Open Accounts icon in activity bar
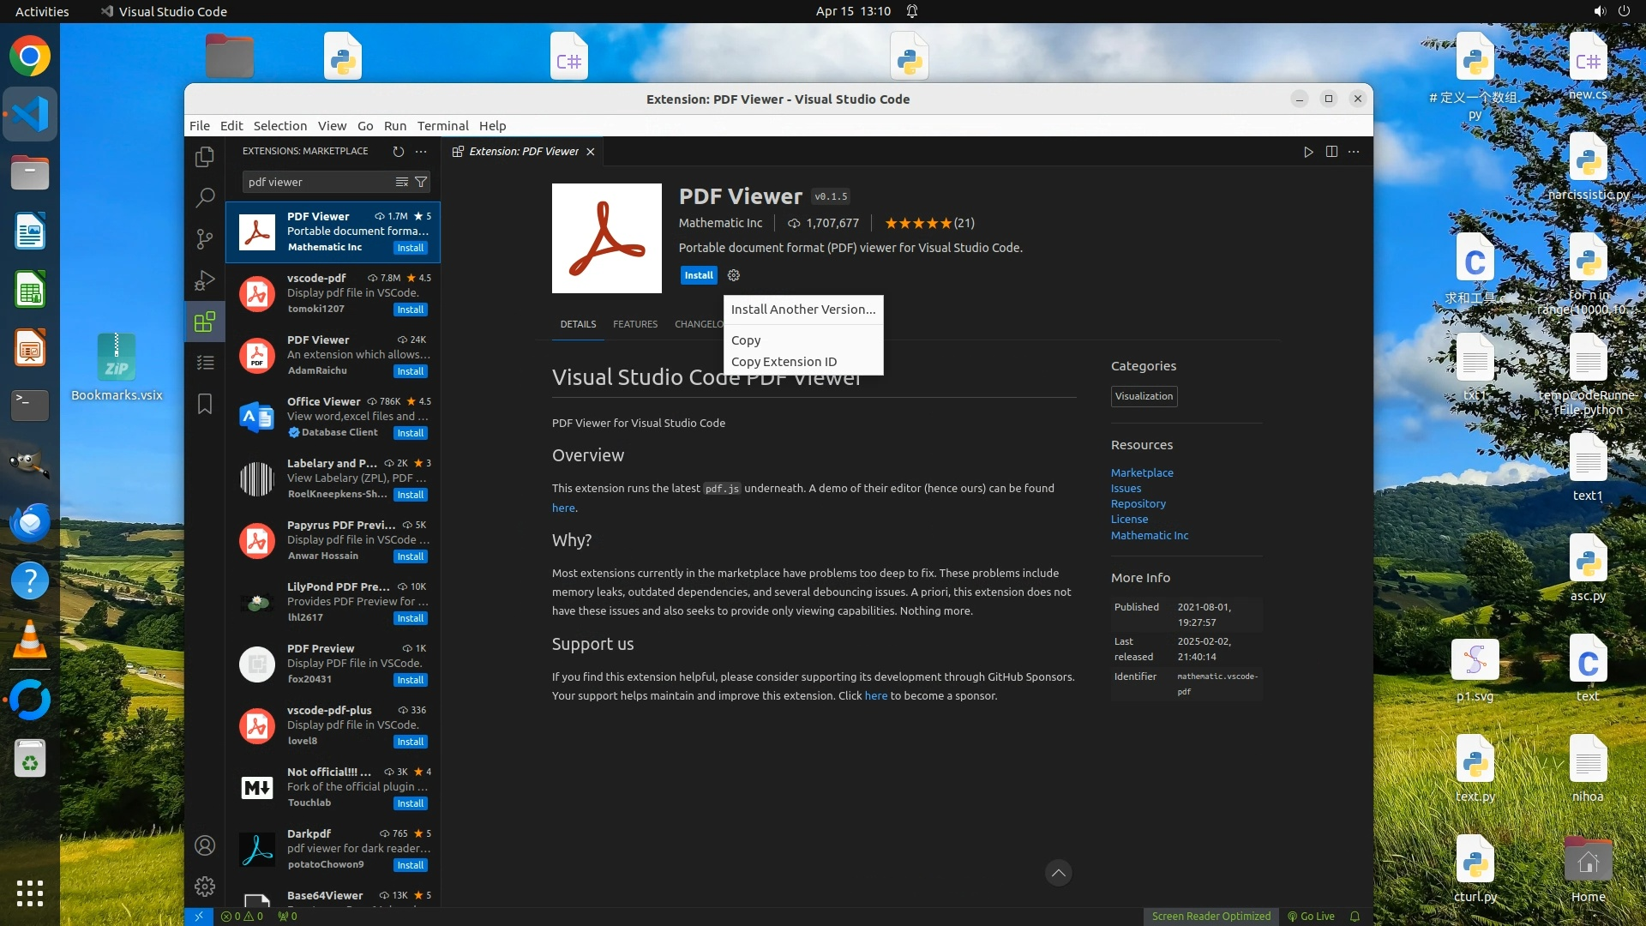 (204, 845)
